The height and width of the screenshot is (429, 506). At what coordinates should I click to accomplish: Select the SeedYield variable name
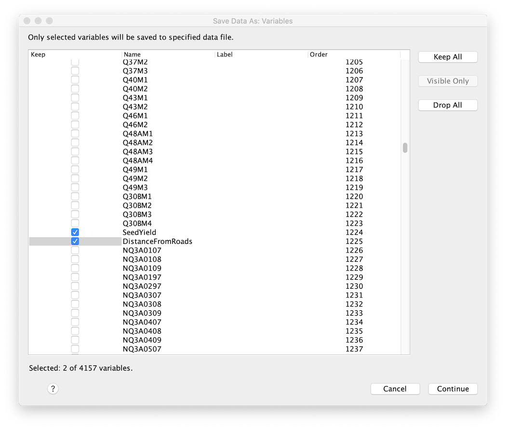pos(139,232)
